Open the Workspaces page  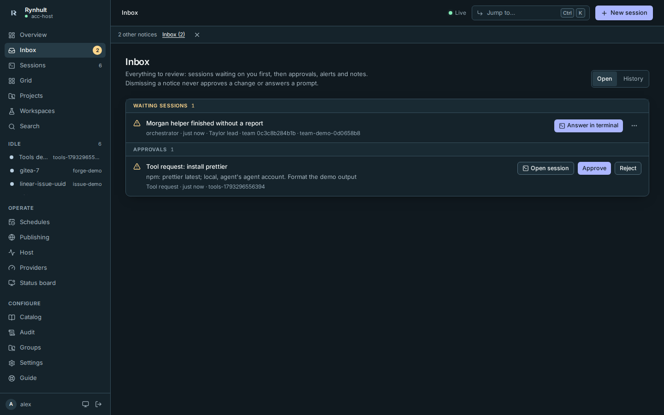55,111
